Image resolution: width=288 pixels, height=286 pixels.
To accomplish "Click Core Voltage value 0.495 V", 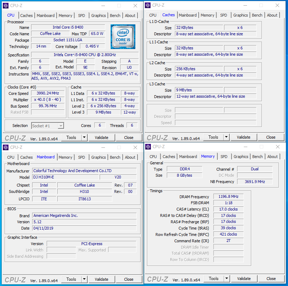I will (x=92, y=46).
